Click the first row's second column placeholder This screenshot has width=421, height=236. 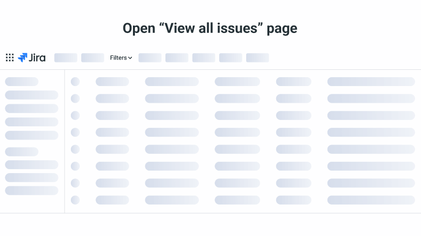click(x=112, y=82)
